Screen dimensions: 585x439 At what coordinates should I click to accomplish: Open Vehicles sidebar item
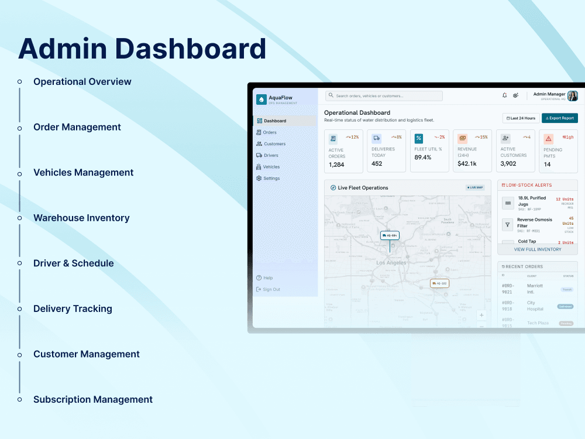coord(285,167)
